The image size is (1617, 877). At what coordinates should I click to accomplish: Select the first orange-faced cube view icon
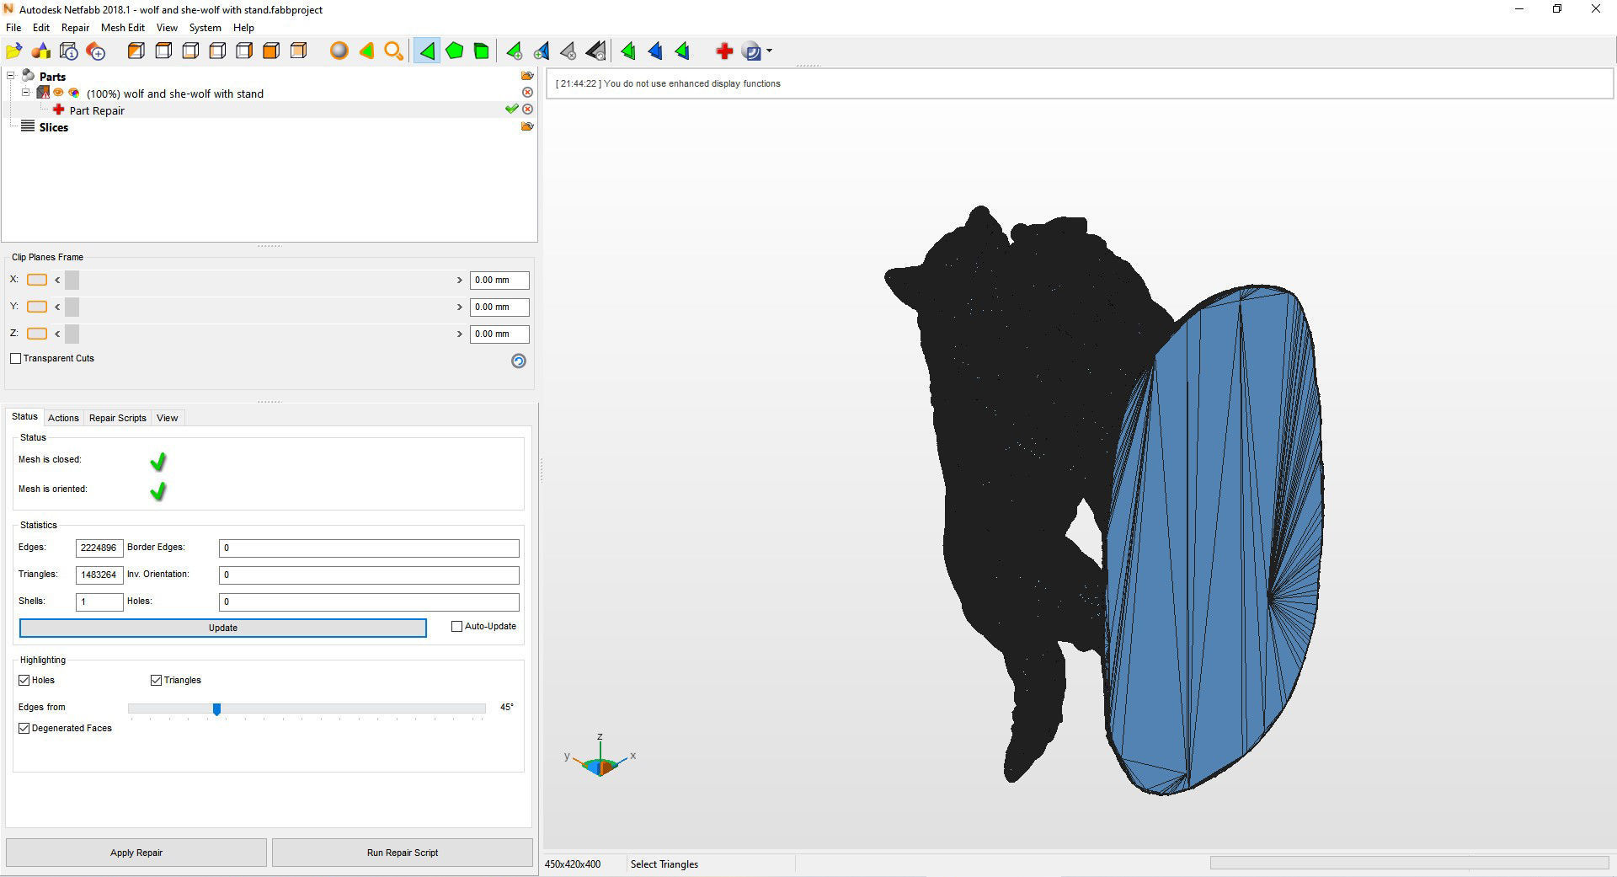pyautogui.click(x=136, y=51)
